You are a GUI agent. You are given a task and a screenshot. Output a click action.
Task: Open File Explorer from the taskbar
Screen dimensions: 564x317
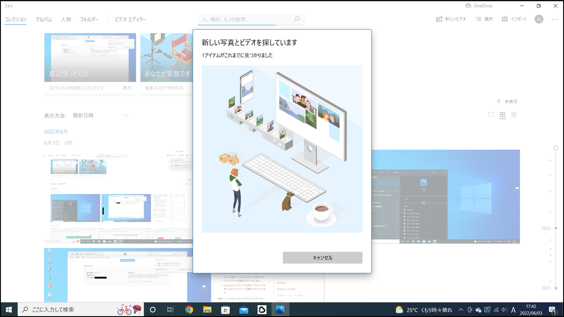[207, 309]
